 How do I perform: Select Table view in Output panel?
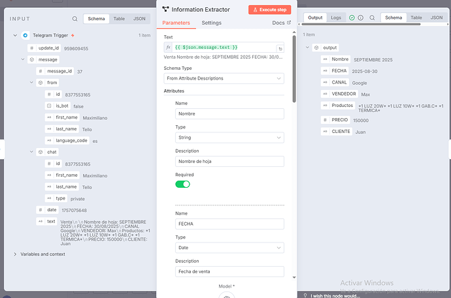(x=416, y=18)
